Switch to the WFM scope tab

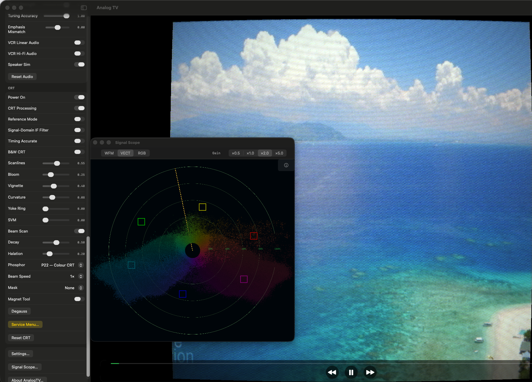[x=109, y=153]
